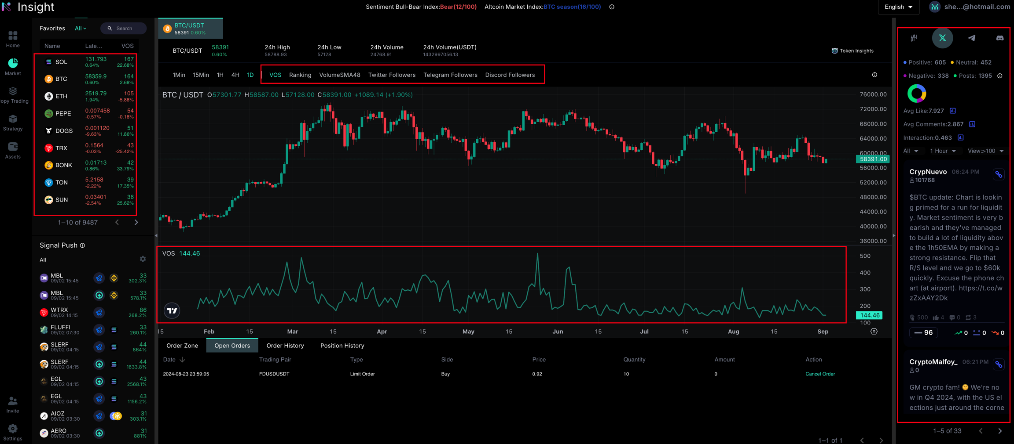Image resolution: width=1014 pixels, height=444 pixels.
Task: Switch to the Position History tab
Action: click(x=342, y=346)
